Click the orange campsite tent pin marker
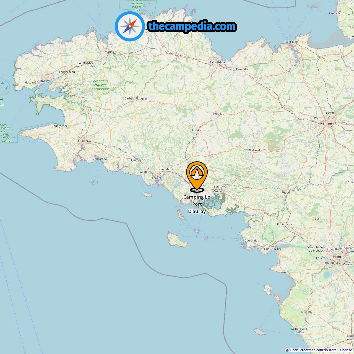The width and height of the screenshot is (354, 354). (197, 176)
